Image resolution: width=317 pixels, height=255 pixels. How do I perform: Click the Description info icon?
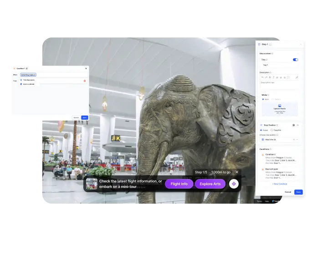[x=271, y=72]
